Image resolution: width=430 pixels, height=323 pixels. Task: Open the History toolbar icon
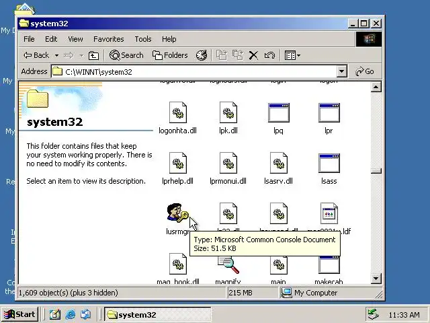(202, 55)
